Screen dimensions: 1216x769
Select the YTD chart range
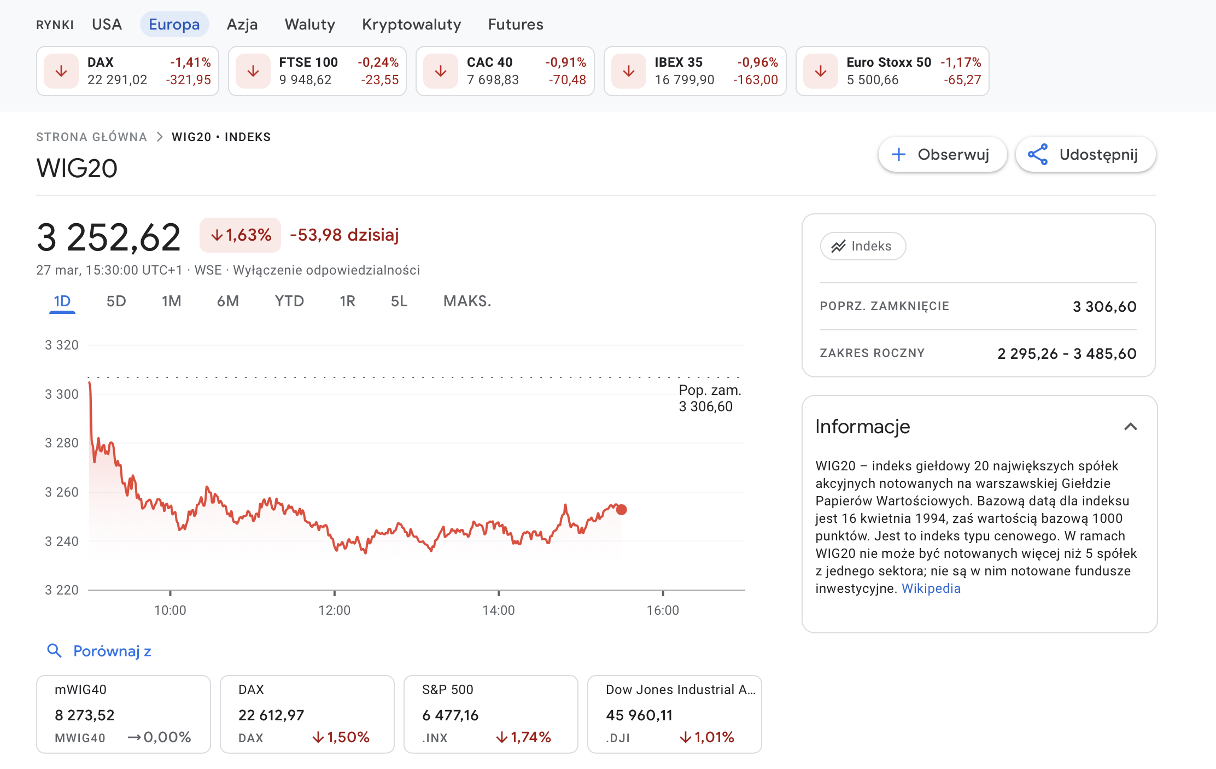(x=289, y=301)
